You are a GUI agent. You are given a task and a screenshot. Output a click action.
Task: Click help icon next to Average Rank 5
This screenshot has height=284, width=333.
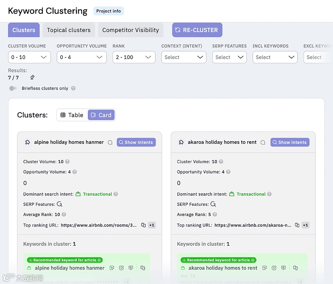point(215,214)
